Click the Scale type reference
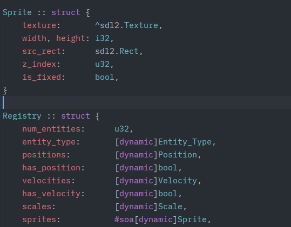Viewport: 291px width, 227px height. 171,207
